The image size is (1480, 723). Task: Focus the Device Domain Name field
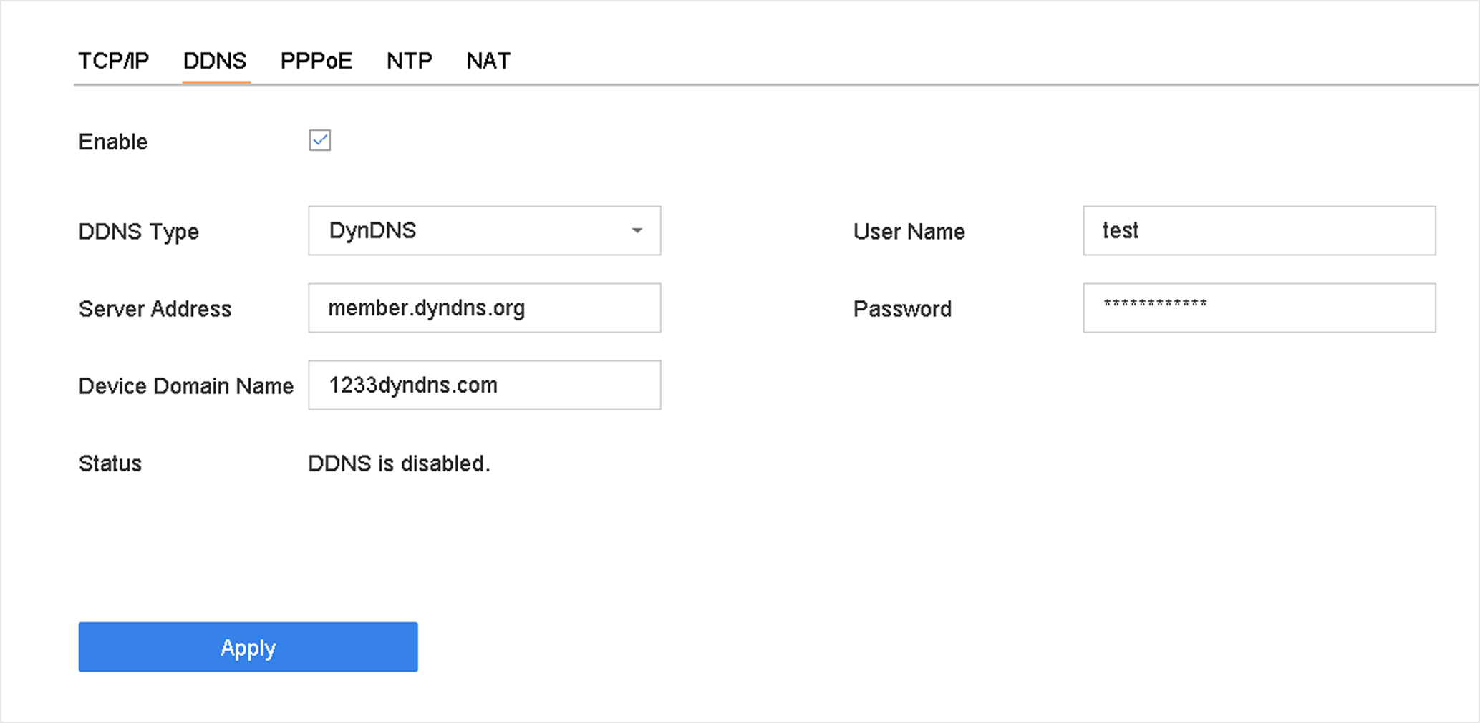[484, 385]
